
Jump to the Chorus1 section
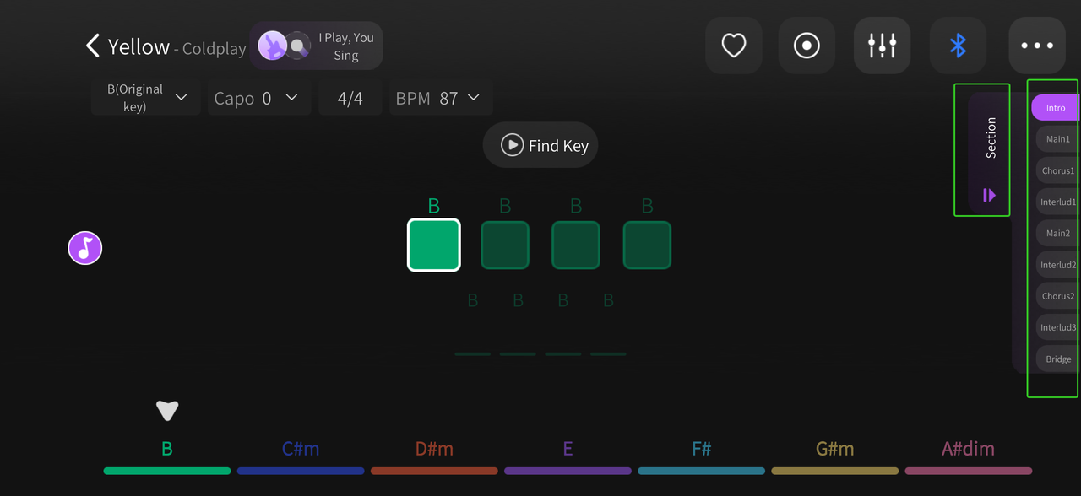[x=1057, y=170]
